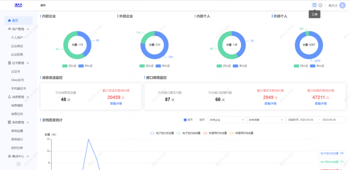The width and height of the screenshot is (350, 170).
Task: Open the 所有企业 dropdown
Action: (227, 120)
